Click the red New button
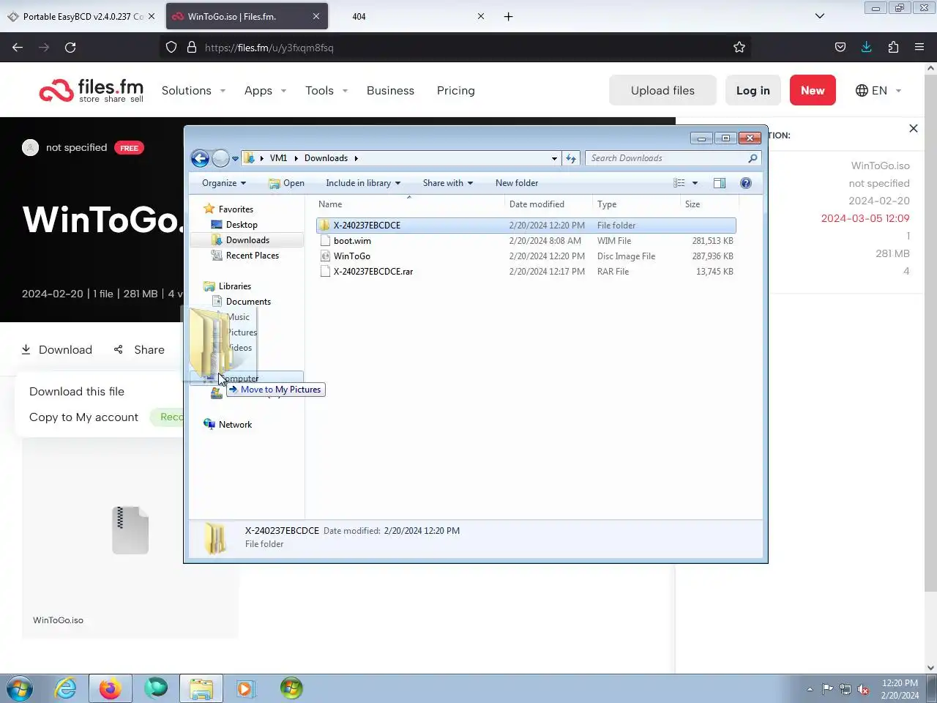 tap(813, 91)
